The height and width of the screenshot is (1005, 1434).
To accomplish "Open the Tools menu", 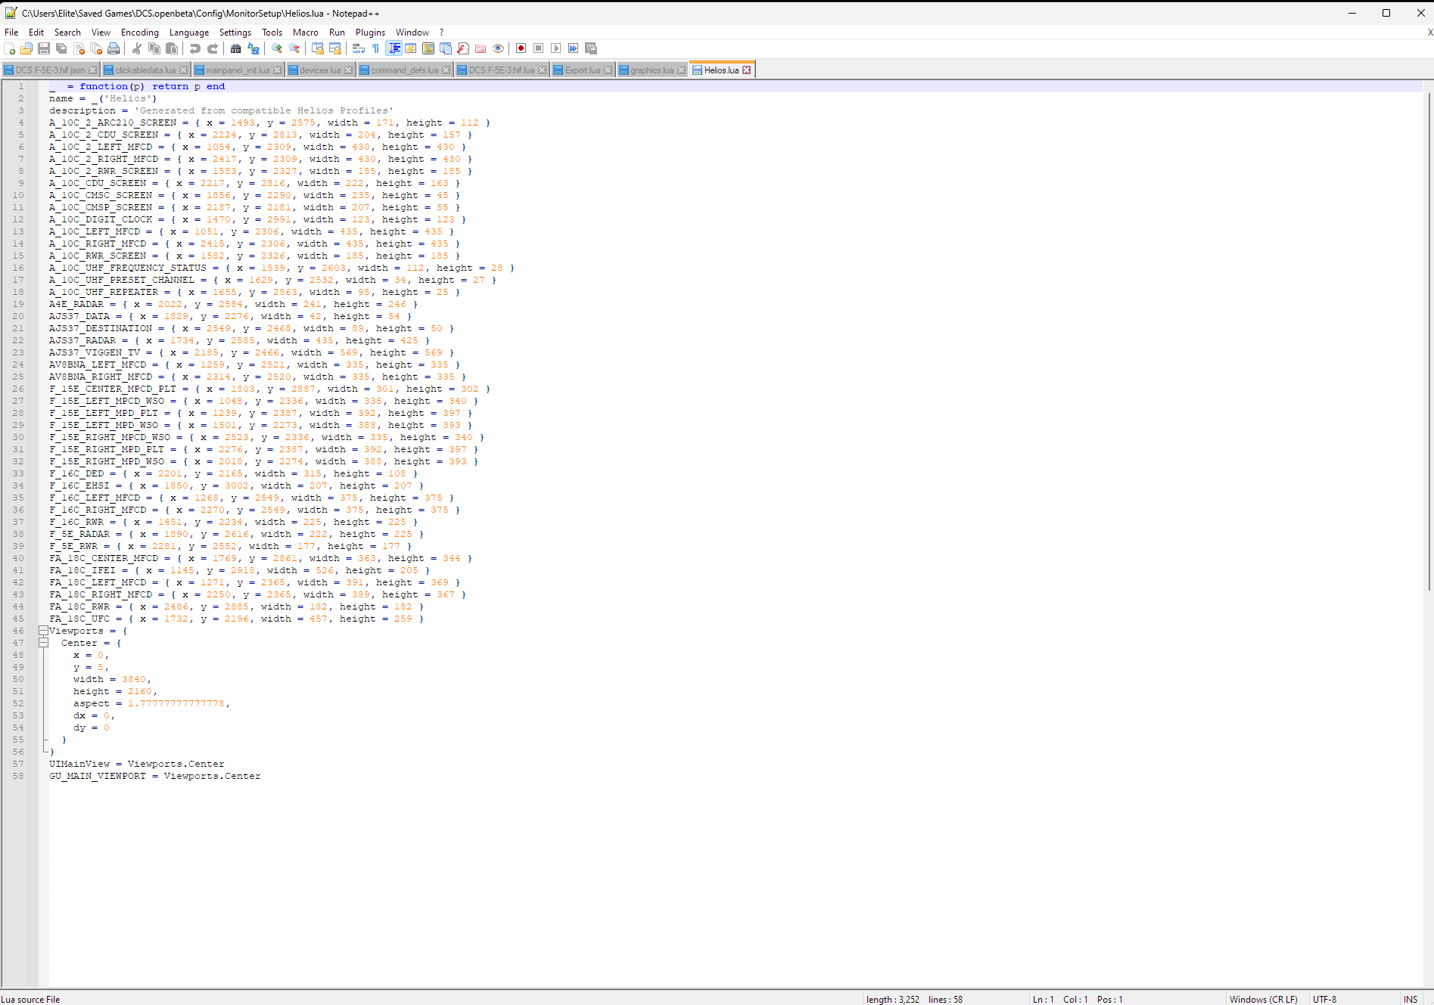I will (x=272, y=33).
